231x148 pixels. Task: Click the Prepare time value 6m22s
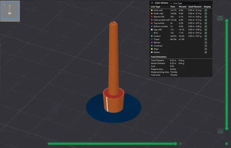173,69
